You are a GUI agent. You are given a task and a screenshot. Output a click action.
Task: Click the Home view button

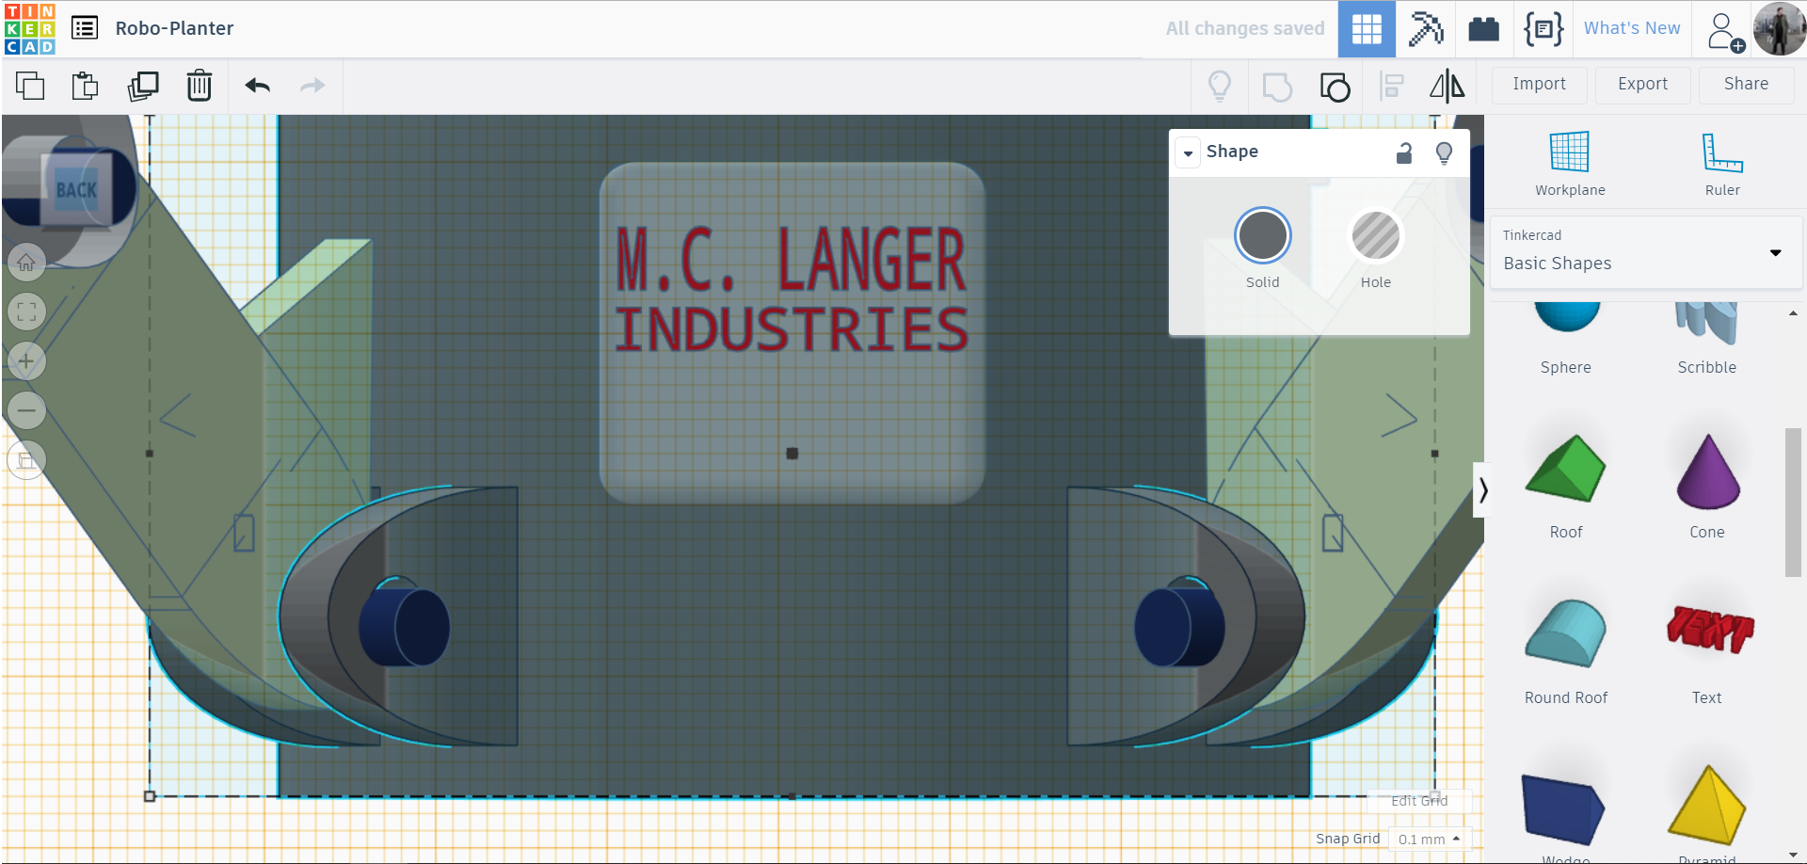click(x=26, y=263)
